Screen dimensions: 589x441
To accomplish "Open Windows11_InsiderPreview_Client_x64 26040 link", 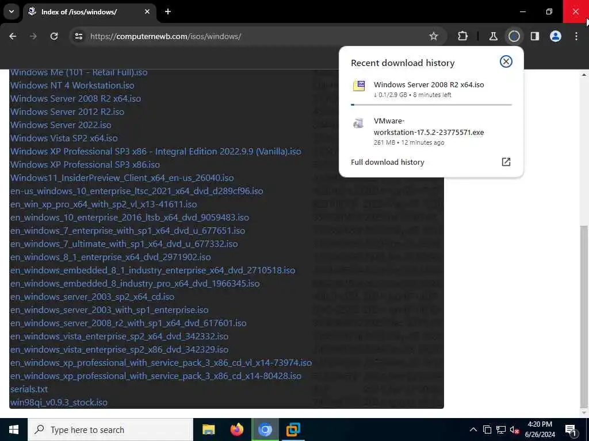I will [x=122, y=178].
